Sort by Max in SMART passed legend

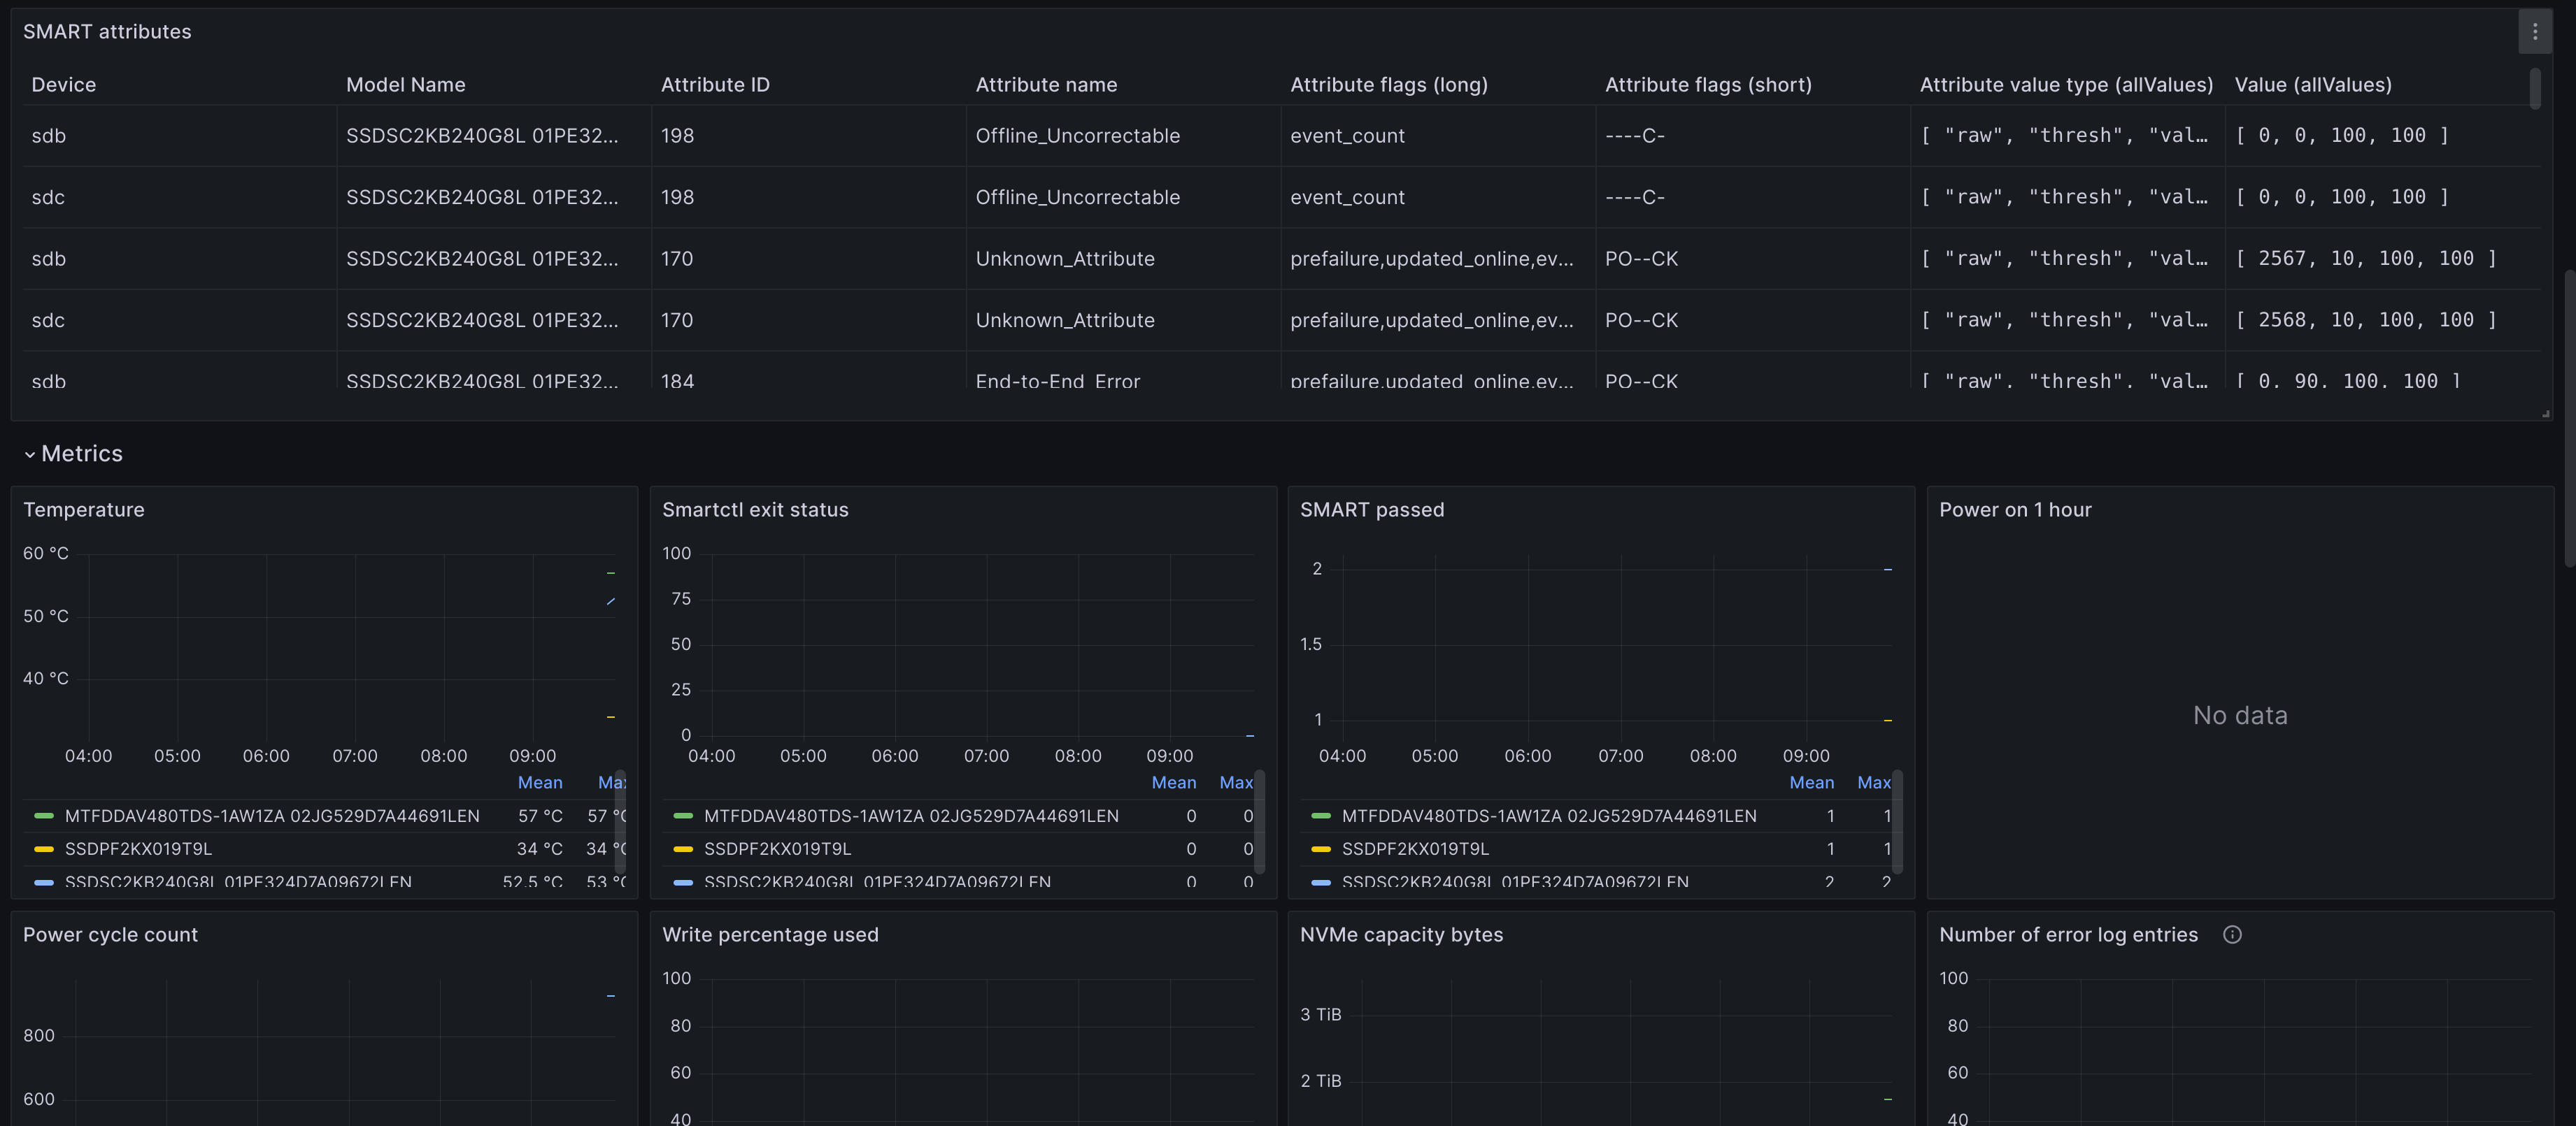pos(1873,782)
